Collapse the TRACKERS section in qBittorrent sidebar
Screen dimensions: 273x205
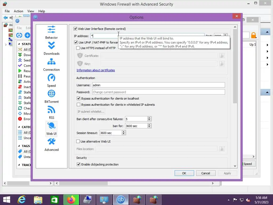19,165
